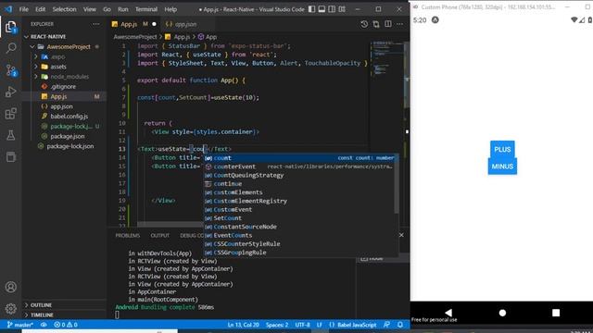The width and height of the screenshot is (593, 333).
Task: Open the Edit menu
Action: pos(40,9)
